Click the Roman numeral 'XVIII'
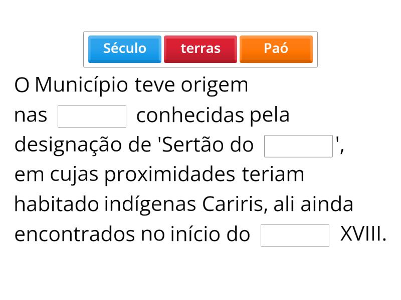The height and width of the screenshot is (300, 401). (363, 234)
